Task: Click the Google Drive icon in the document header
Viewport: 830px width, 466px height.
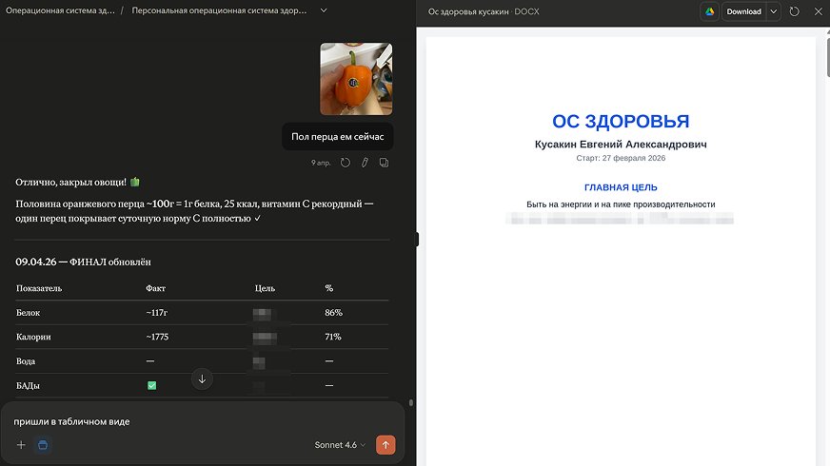Action: tap(709, 11)
